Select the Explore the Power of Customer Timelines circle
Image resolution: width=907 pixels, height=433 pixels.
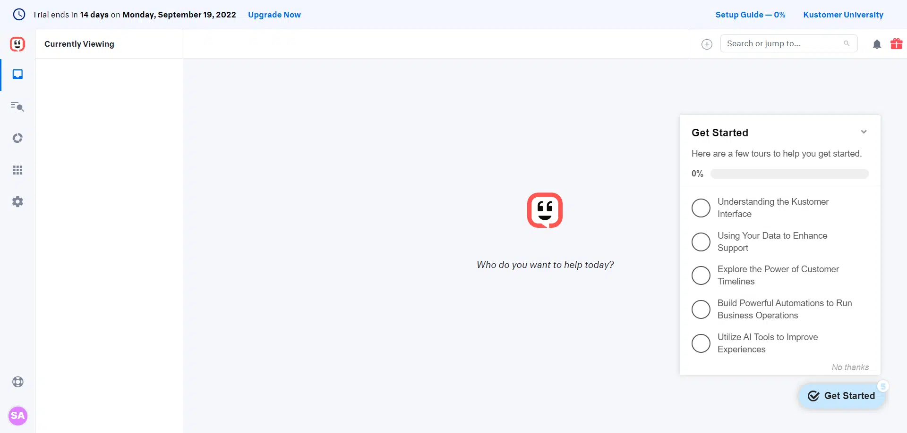[x=701, y=275]
